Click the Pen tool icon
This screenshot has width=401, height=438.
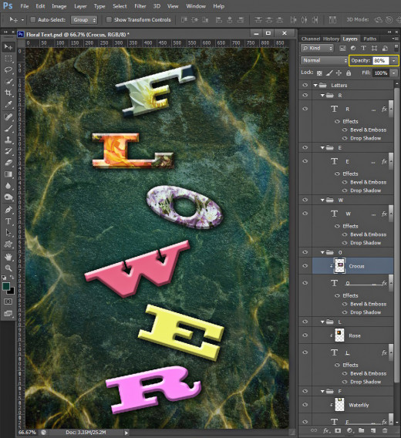click(8, 210)
